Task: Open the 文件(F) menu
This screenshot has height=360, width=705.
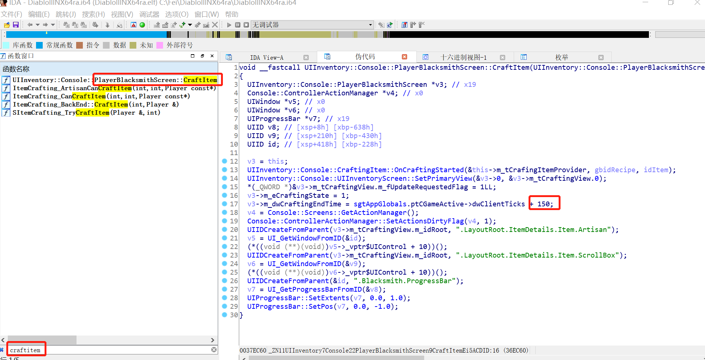Action: click(x=12, y=14)
